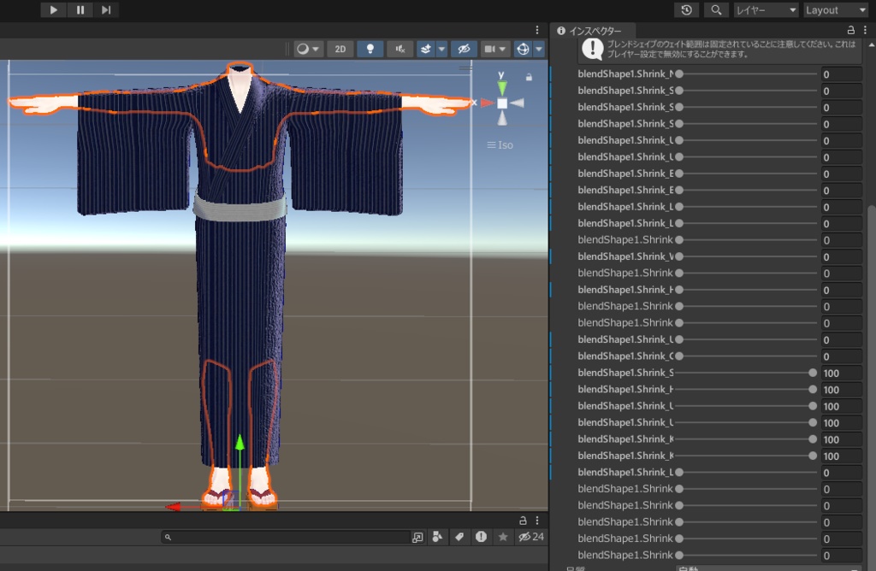Toggle 2D view mode in Scene
Screen dimensions: 876x571
340,49
